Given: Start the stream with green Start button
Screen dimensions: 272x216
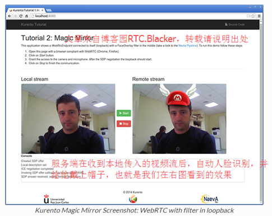Looking at the screenshot, I should click(x=124, y=113).
